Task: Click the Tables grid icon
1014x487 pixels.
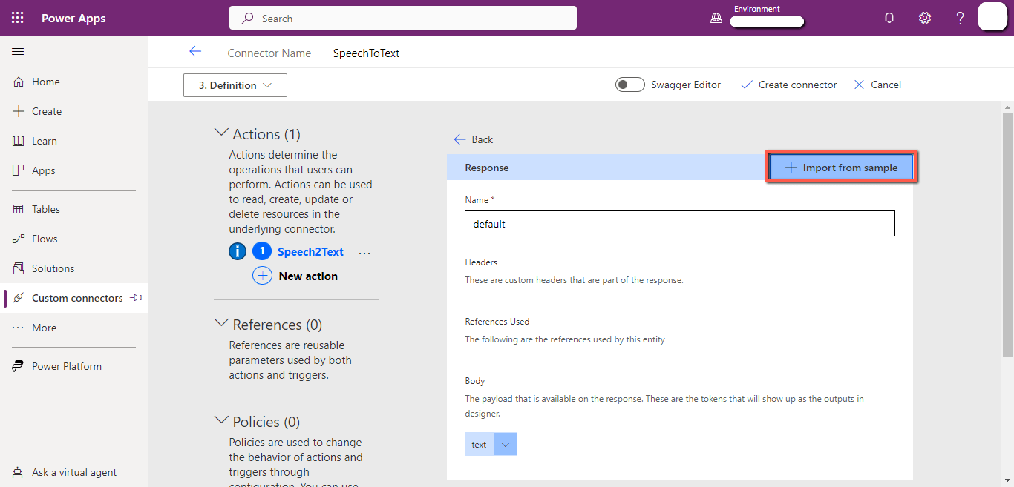Action: pyautogui.click(x=19, y=209)
